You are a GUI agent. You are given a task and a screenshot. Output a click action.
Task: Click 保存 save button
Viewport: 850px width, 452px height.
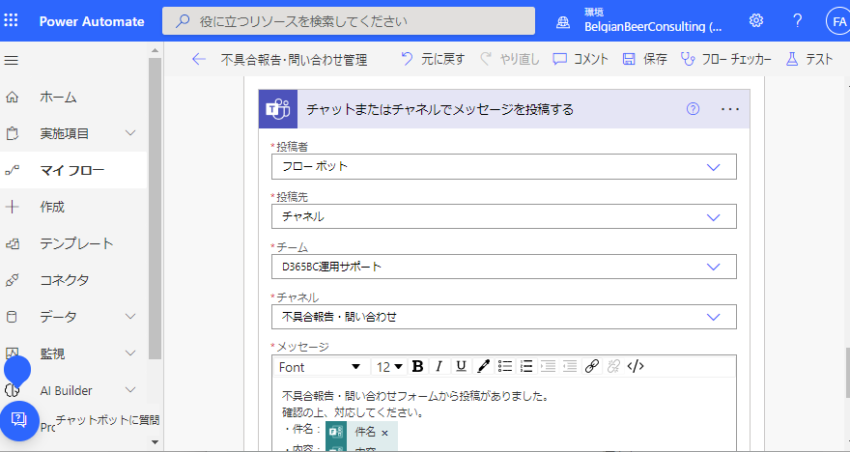[x=644, y=59]
